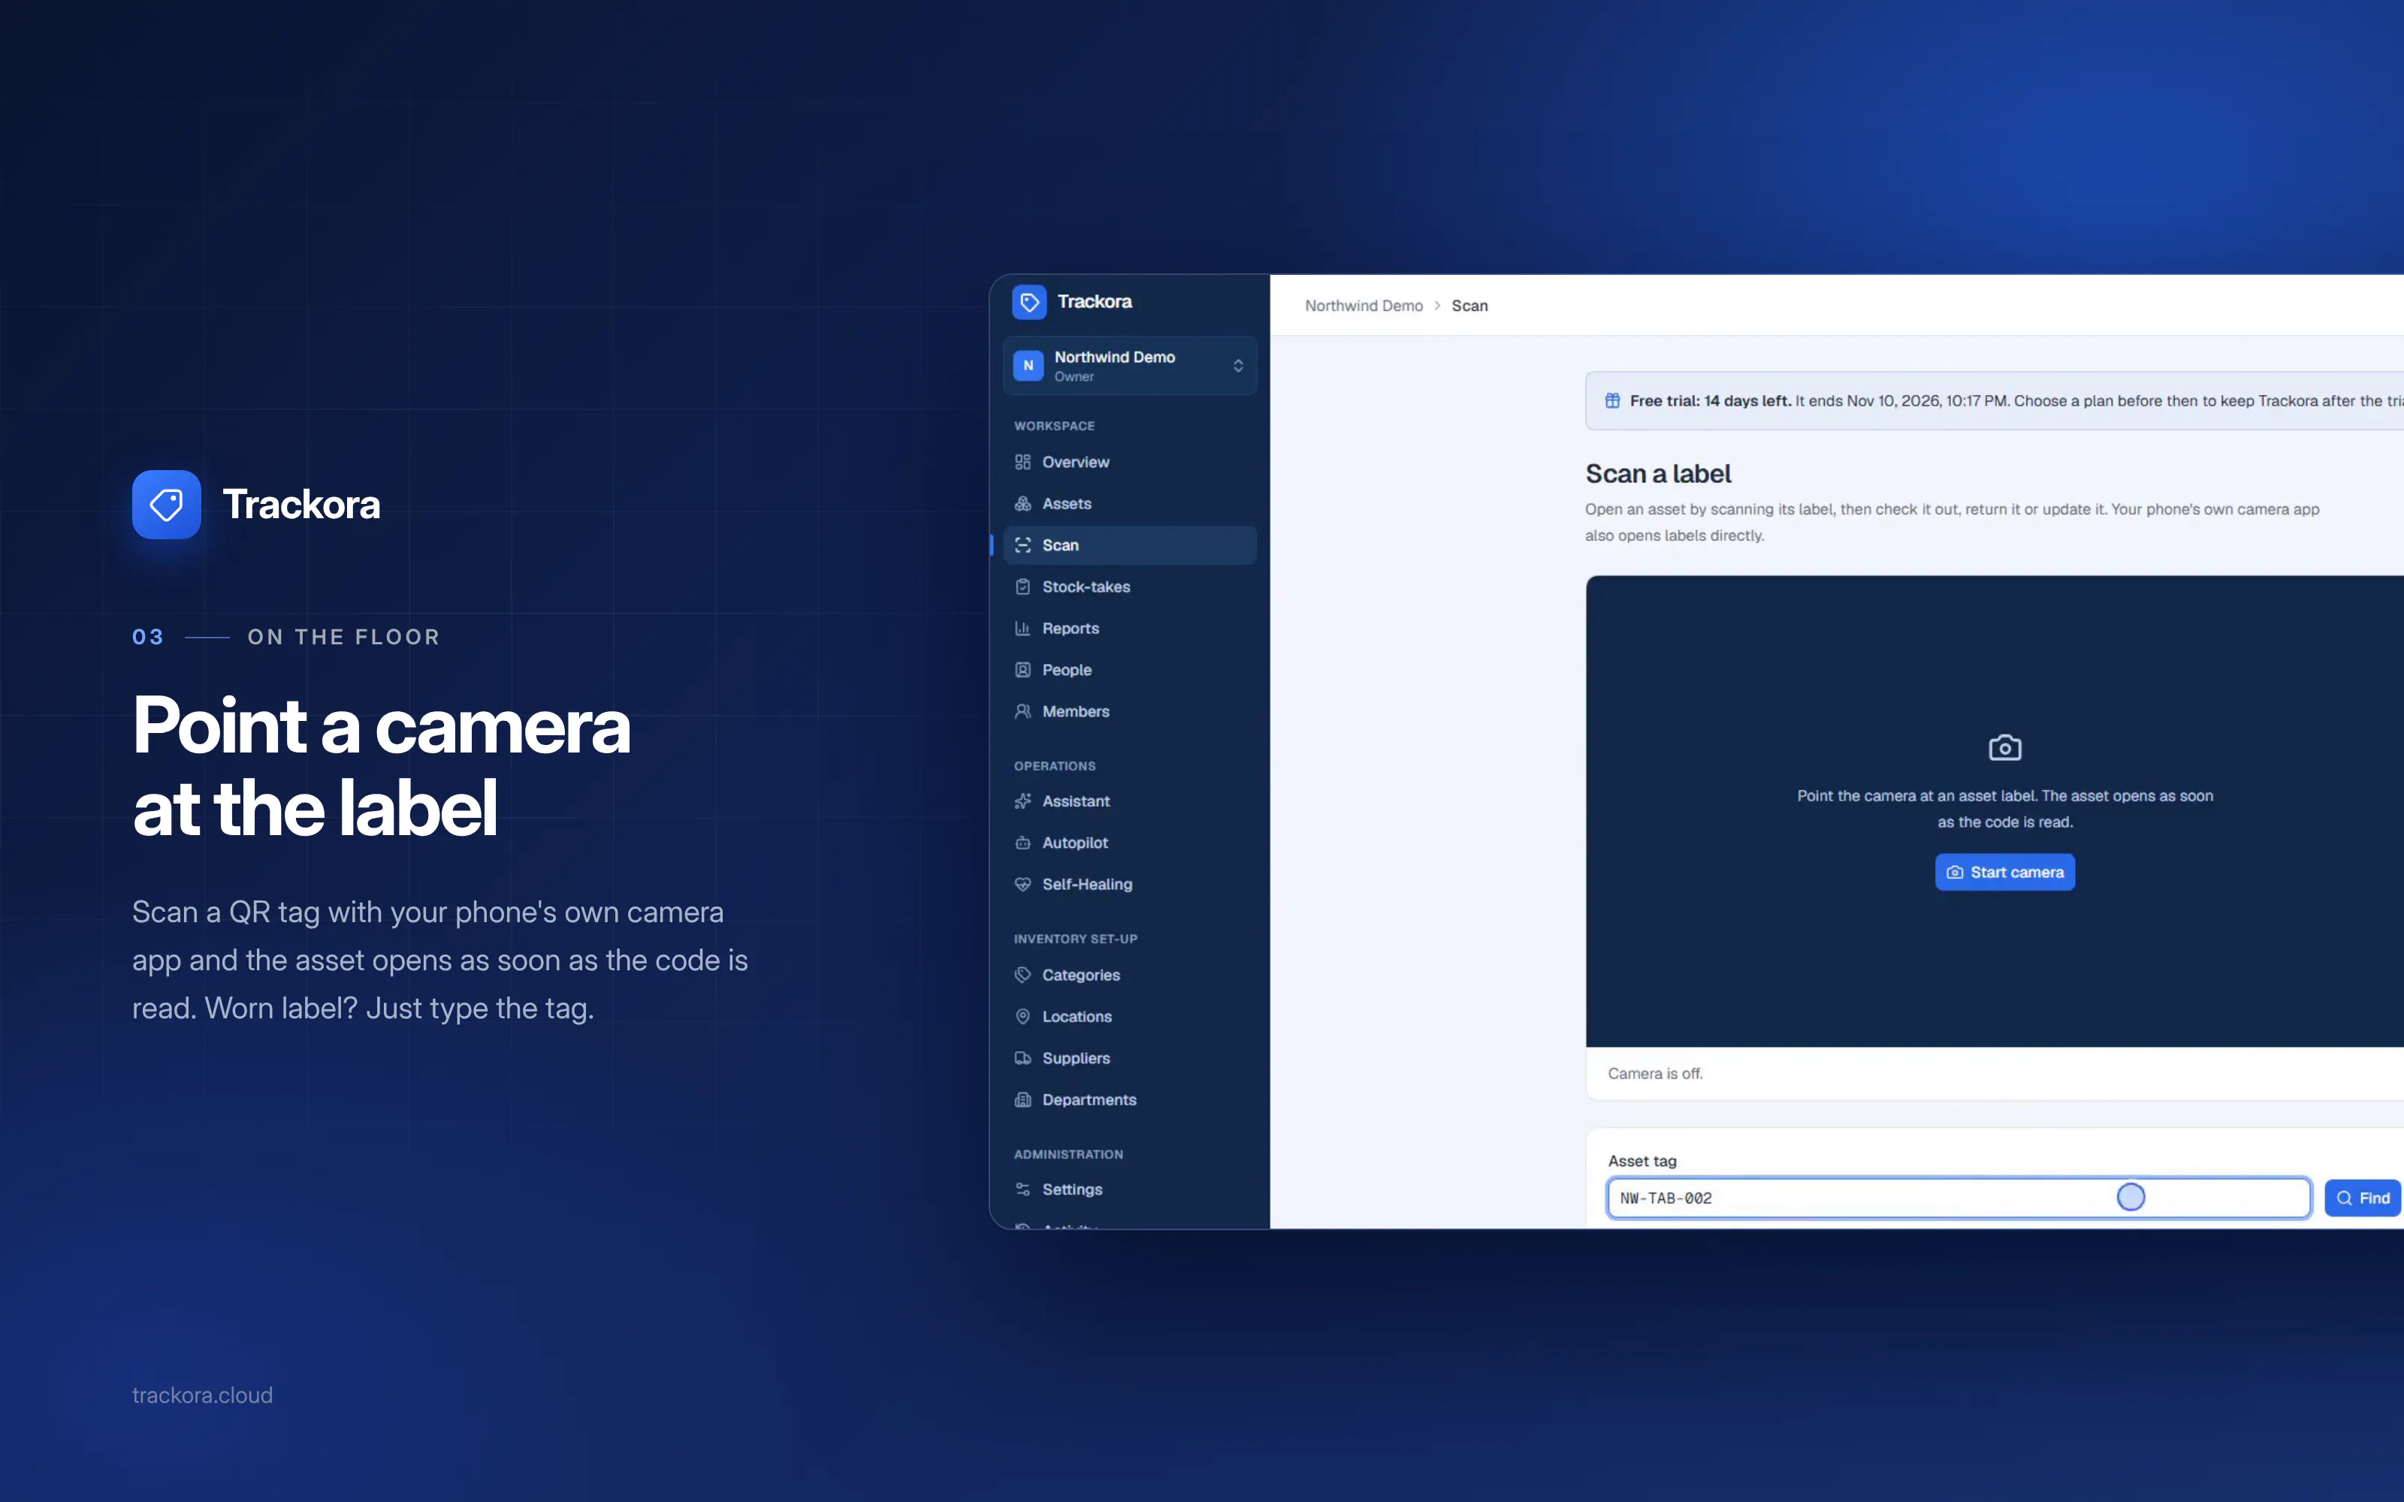Select Scan in the sidebar

pos(1129,545)
